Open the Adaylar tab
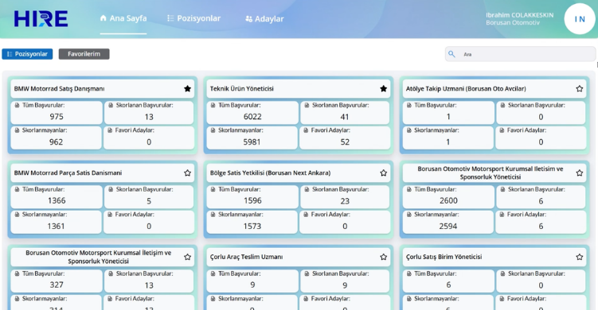The height and width of the screenshot is (310, 598). point(264,18)
